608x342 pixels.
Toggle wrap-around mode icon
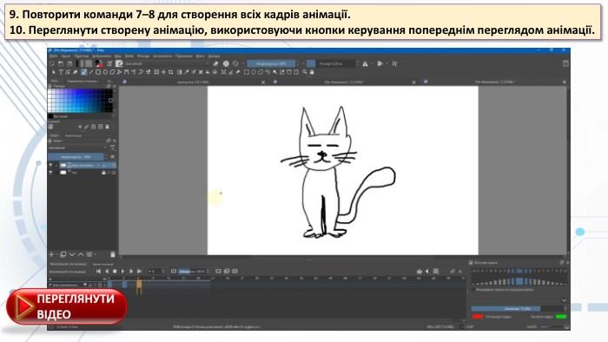click(x=394, y=63)
